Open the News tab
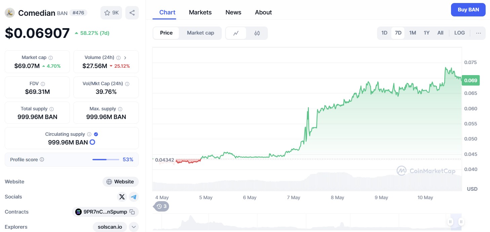This screenshot has height=232, width=490. tap(233, 12)
